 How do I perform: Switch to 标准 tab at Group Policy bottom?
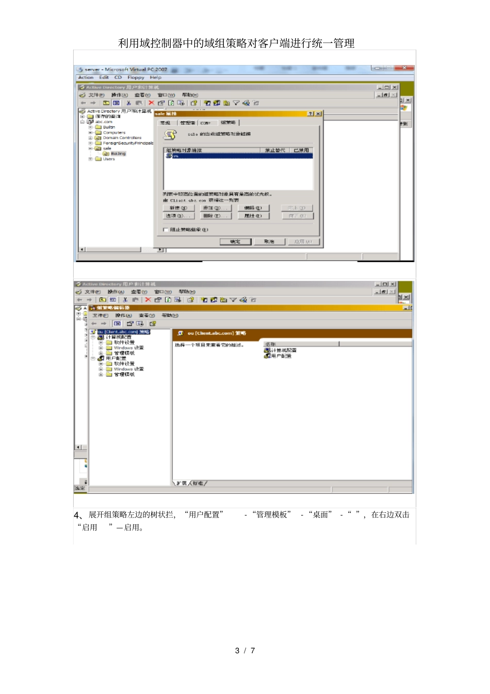pyautogui.click(x=199, y=483)
